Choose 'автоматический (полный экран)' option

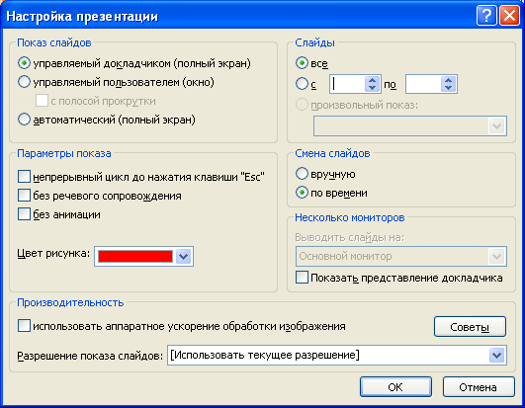[24, 120]
